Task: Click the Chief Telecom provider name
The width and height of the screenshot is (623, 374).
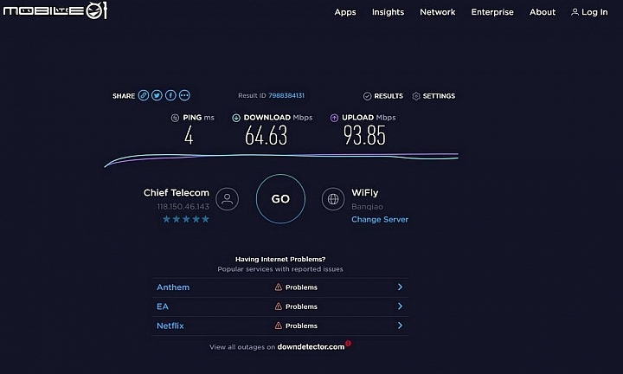Action: click(x=176, y=193)
